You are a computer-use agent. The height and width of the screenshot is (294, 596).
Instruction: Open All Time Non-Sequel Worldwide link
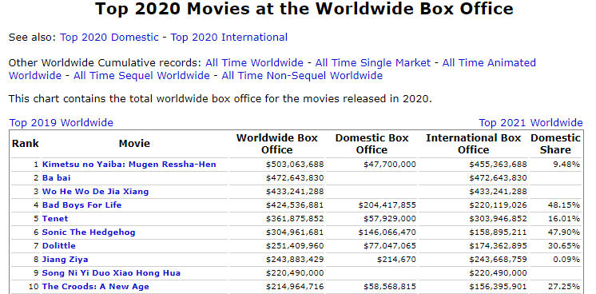click(302, 76)
